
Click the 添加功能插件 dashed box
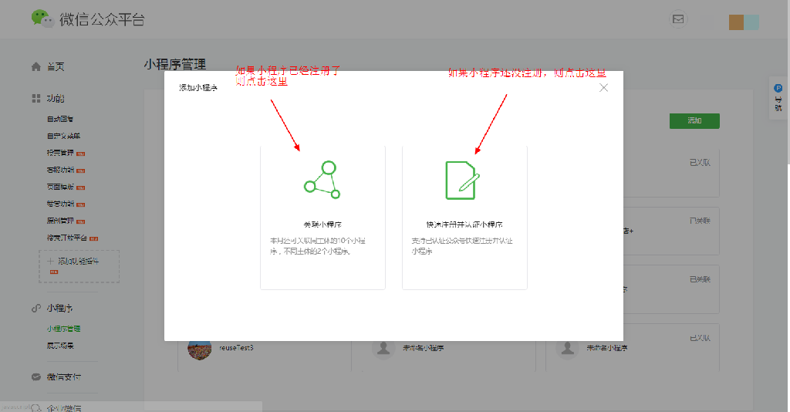click(x=79, y=265)
